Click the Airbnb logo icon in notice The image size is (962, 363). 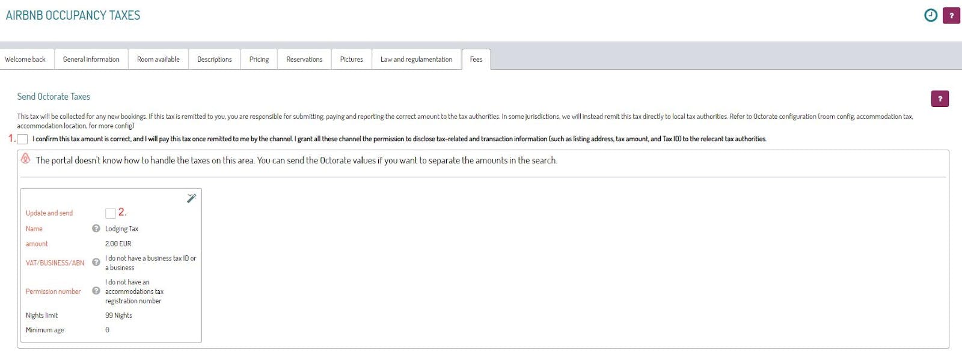click(25, 159)
